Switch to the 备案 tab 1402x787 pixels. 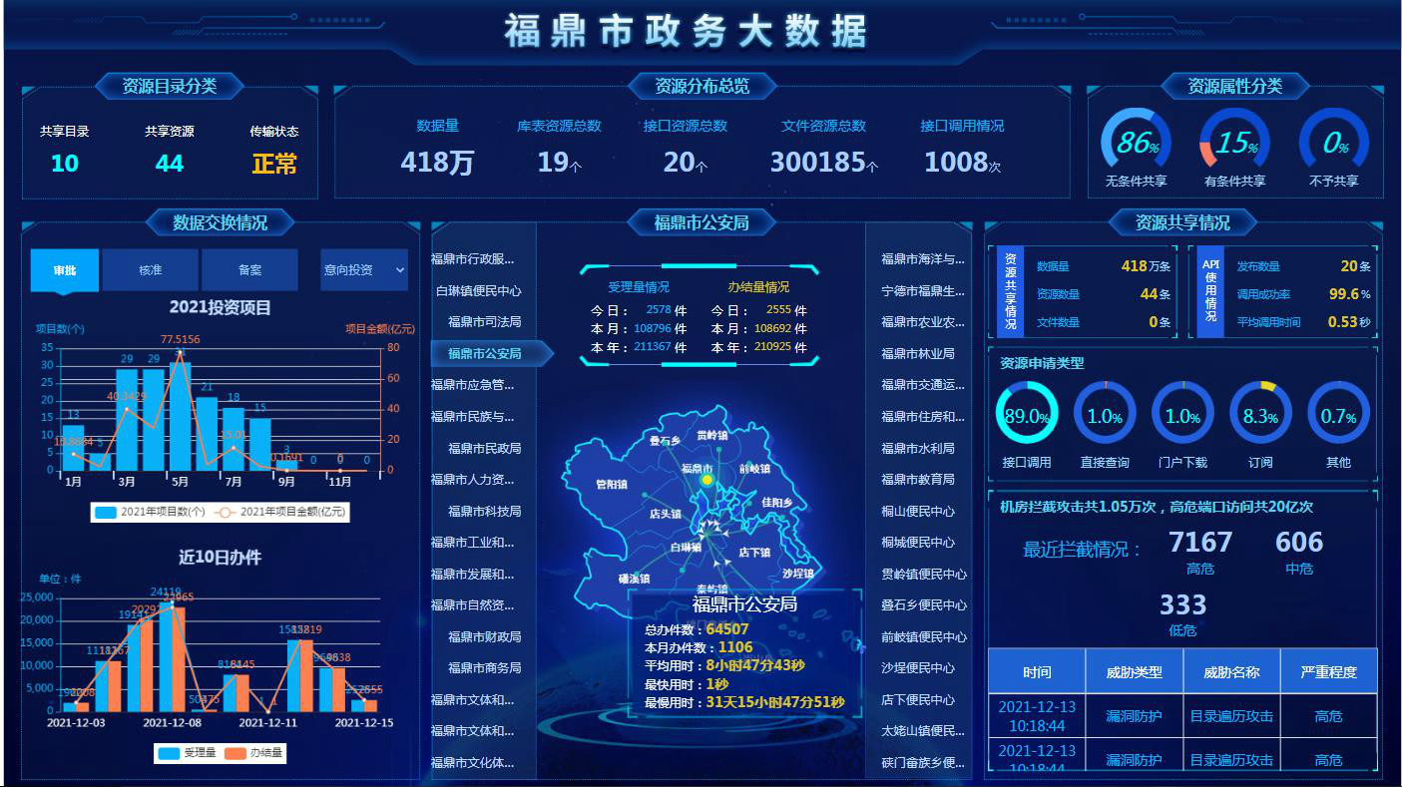point(248,270)
